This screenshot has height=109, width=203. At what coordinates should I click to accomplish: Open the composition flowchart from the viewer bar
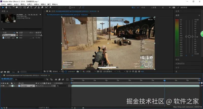136,71
